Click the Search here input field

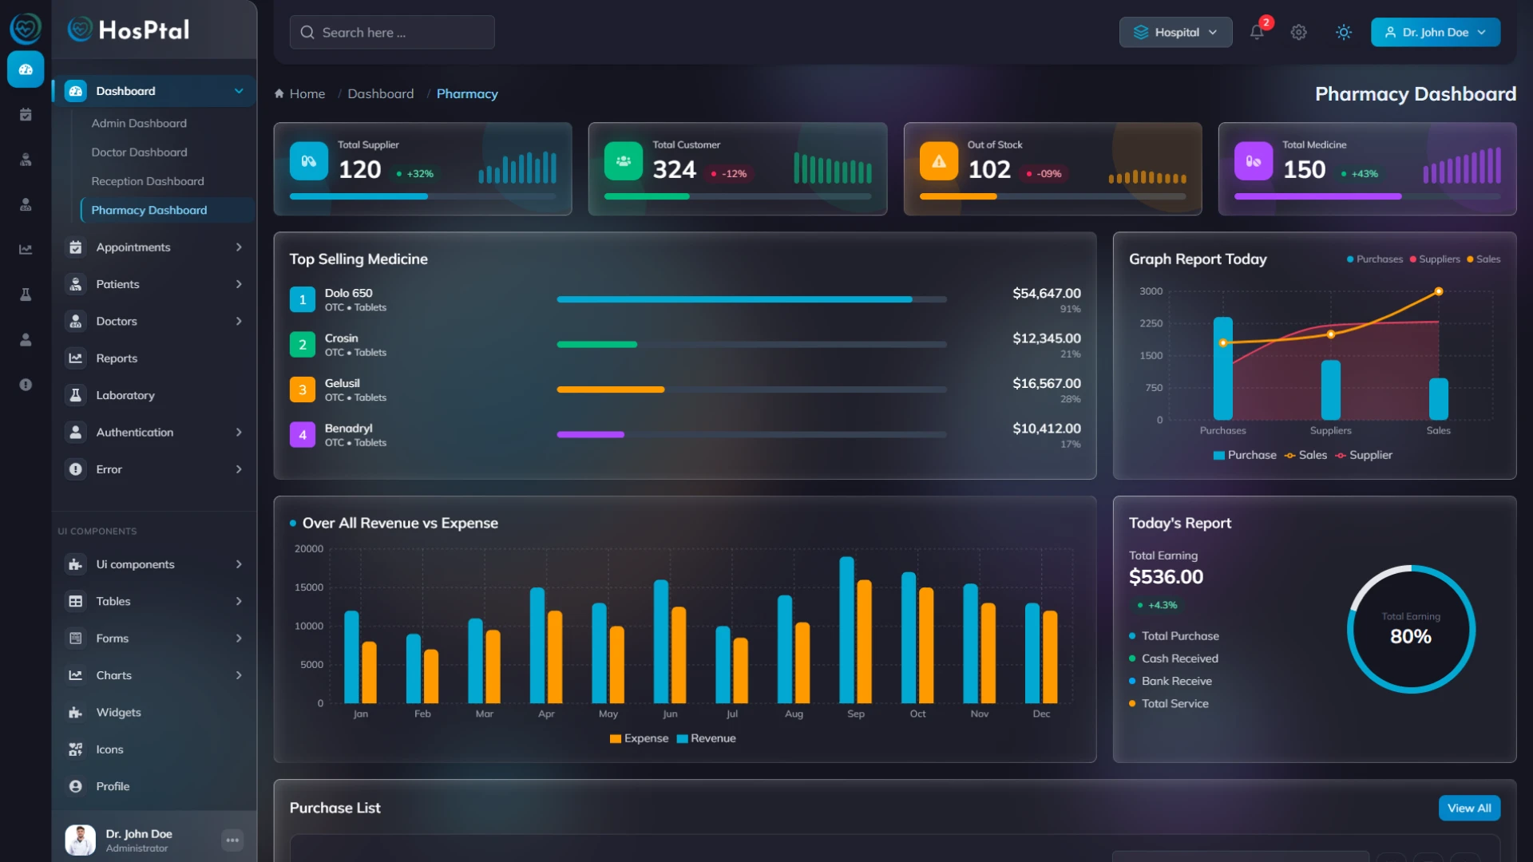(392, 33)
